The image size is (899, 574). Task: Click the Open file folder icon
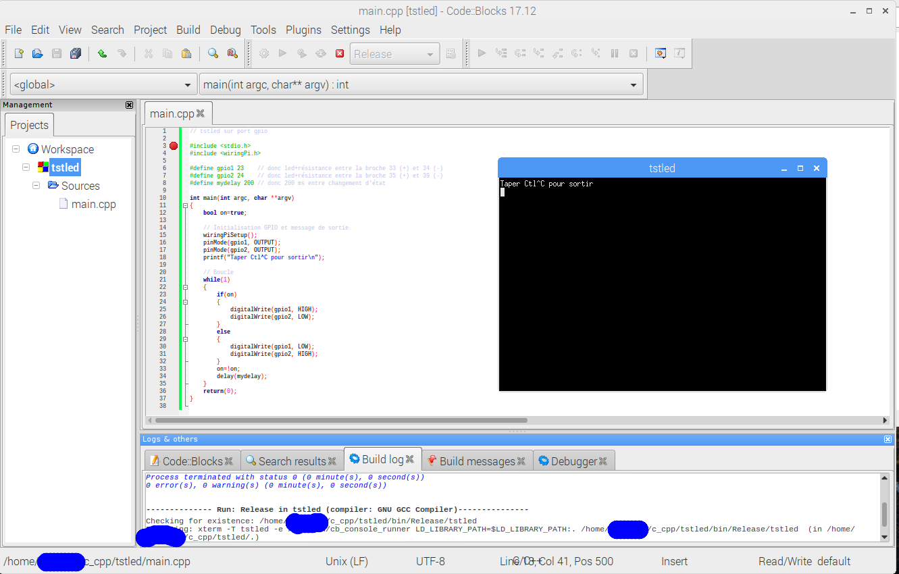pos(38,54)
